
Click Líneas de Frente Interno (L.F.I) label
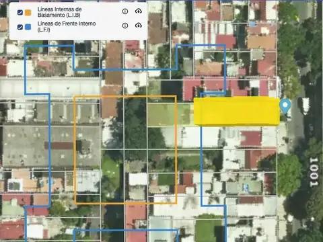[67, 26]
